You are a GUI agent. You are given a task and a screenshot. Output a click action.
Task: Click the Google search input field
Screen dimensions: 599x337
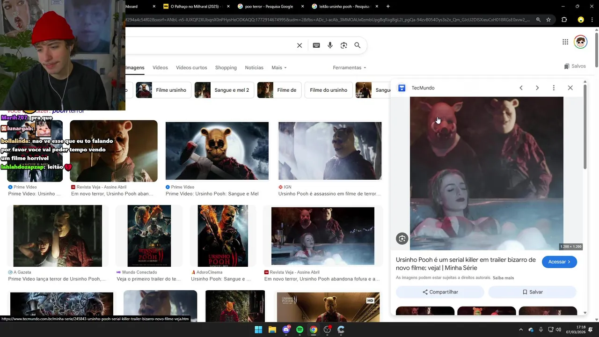point(211,45)
